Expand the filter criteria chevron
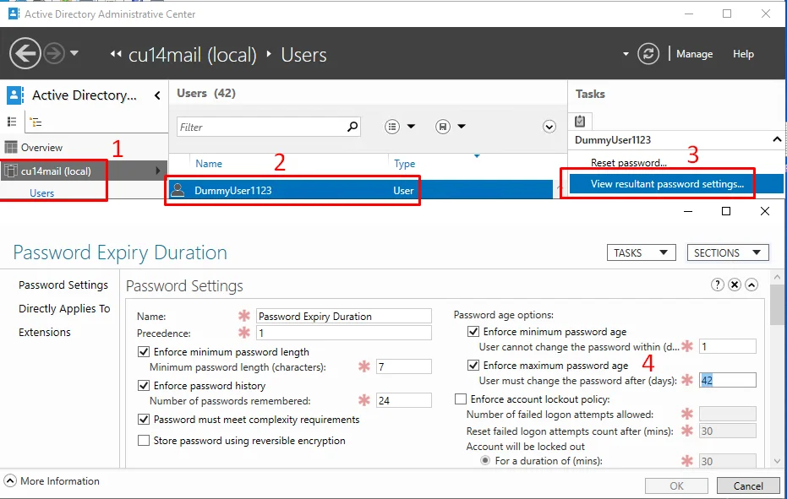 pos(549,127)
